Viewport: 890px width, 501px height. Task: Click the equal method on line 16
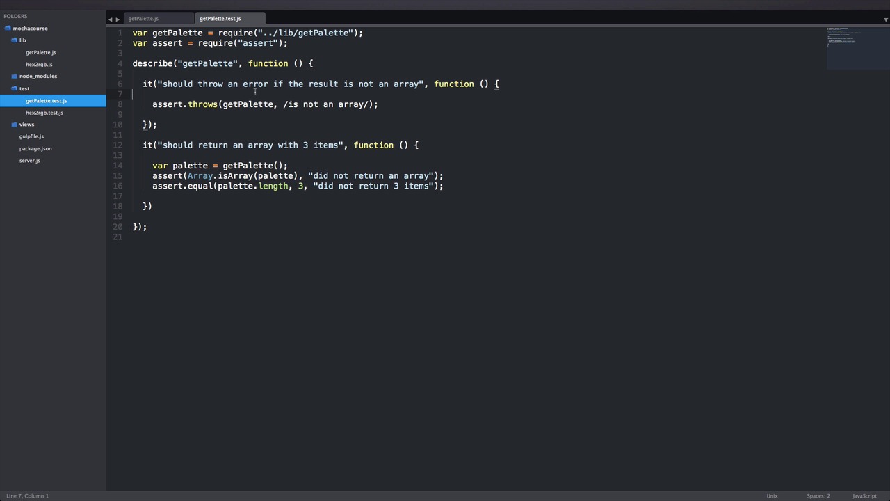(x=200, y=186)
